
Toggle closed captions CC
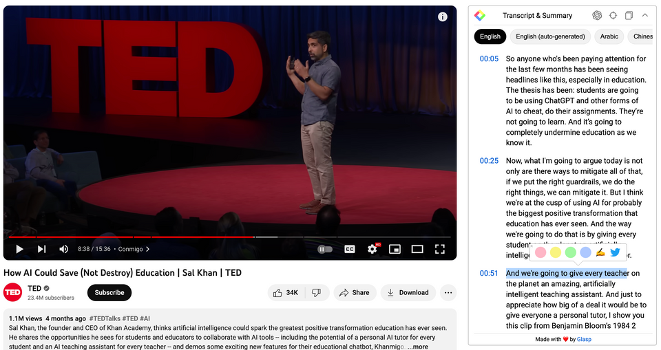click(x=350, y=250)
